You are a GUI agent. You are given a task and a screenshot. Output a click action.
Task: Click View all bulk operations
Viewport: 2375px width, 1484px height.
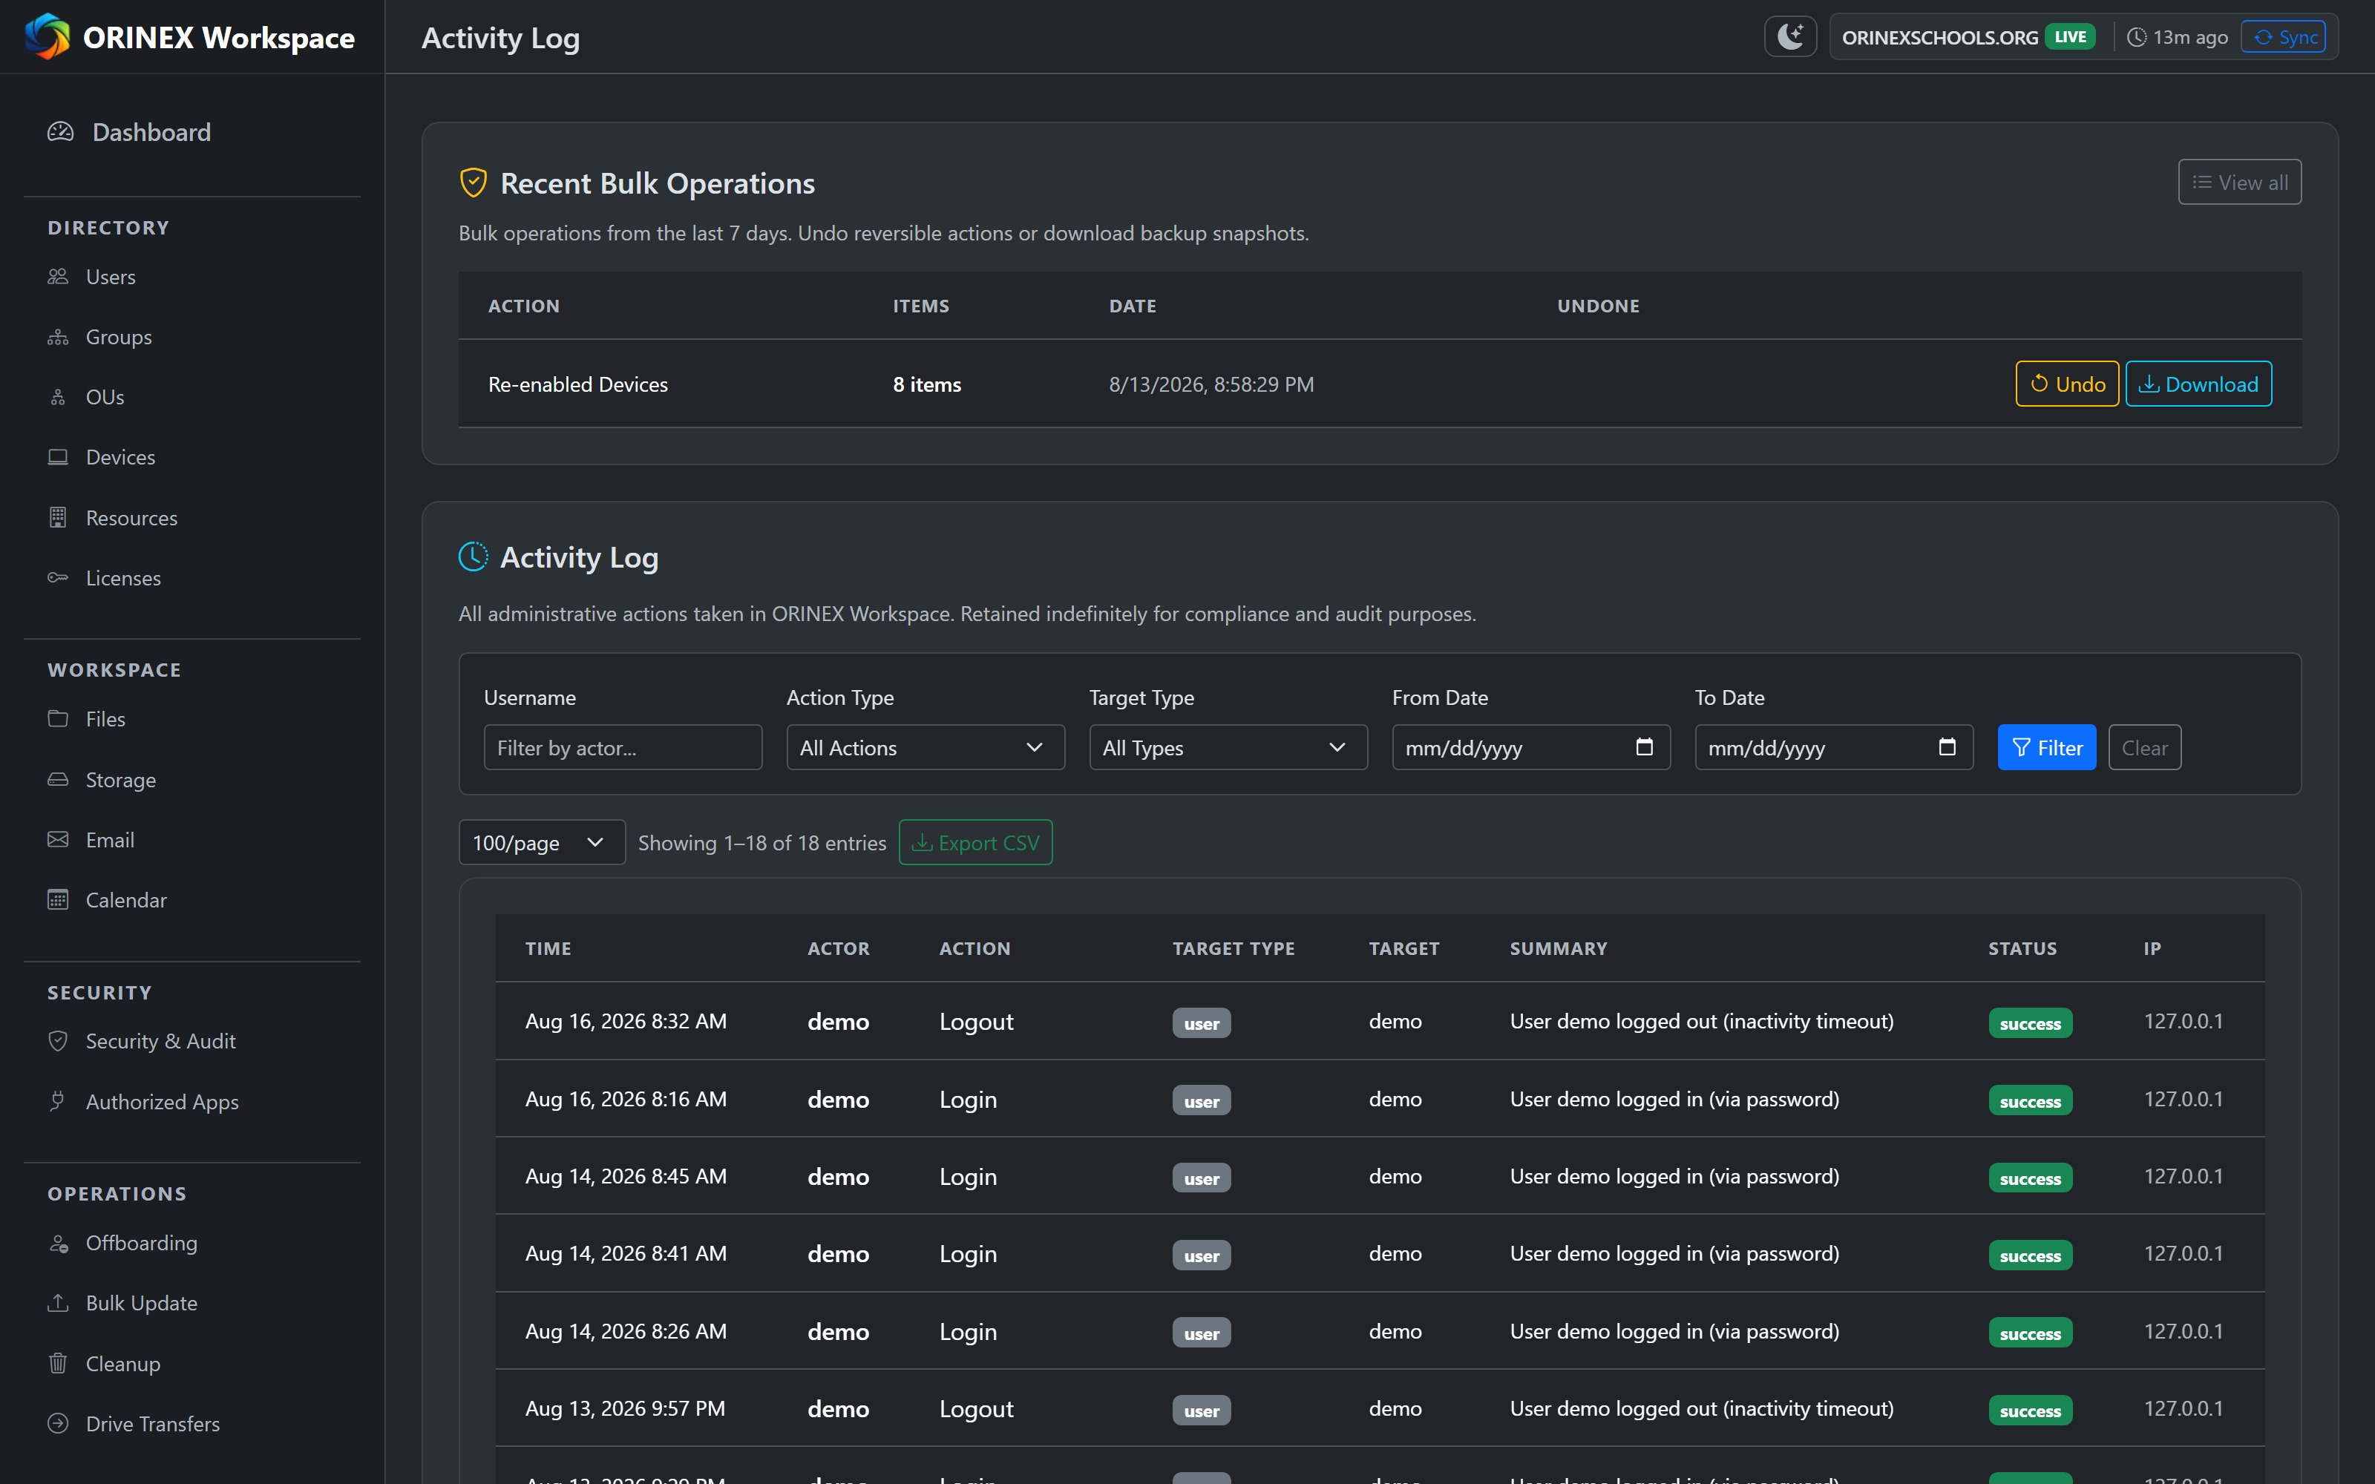tap(2240, 183)
